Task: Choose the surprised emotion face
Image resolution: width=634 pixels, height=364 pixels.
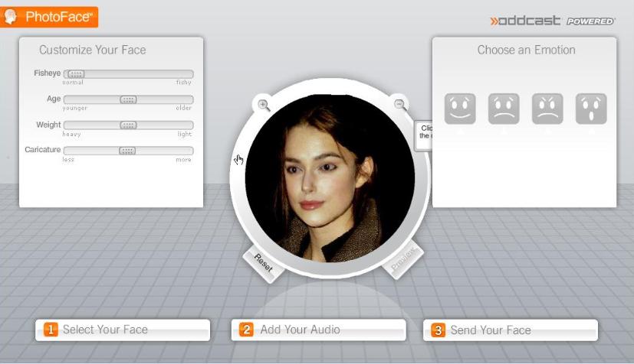Action: tap(591, 109)
